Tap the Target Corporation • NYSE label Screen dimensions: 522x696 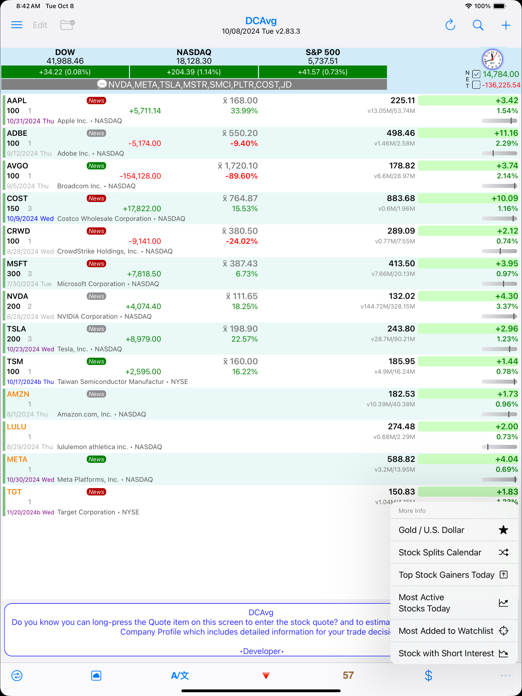point(98,512)
